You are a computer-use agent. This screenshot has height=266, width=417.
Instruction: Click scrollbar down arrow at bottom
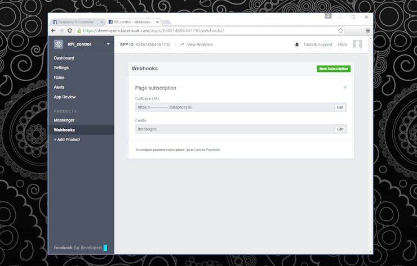(x=370, y=251)
